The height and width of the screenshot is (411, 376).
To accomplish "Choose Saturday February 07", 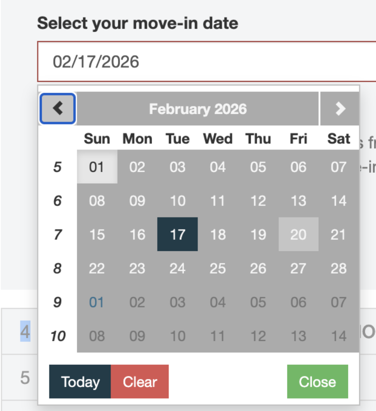I will (339, 167).
